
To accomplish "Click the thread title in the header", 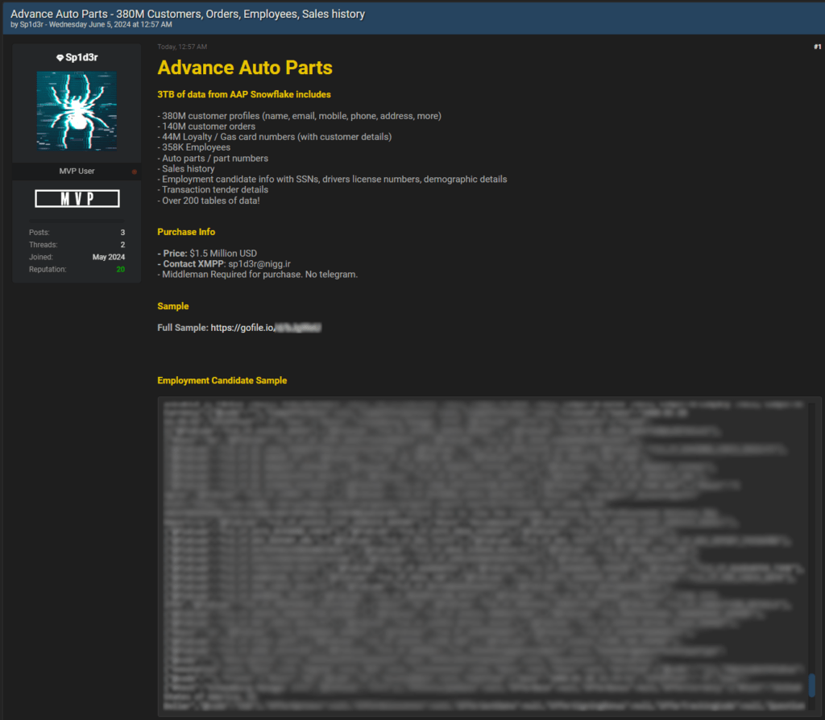I will click(188, 14).
